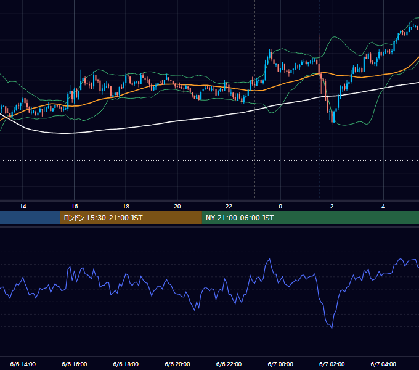Screen dimensions: 419x370
Task: Click the 2 hour label on chart axis
Action: click(x=332, y=207)
